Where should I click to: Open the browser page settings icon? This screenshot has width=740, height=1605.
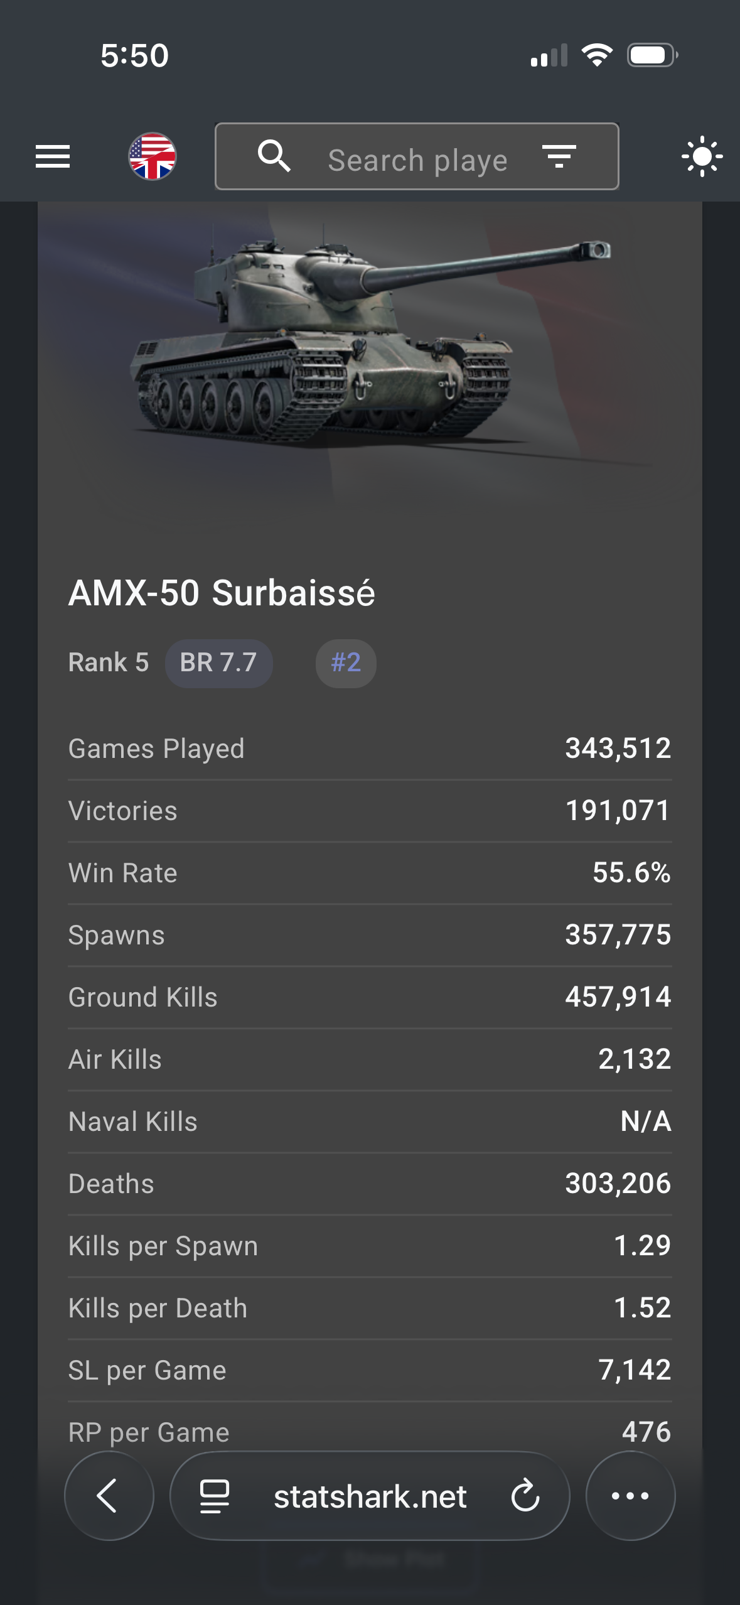[215, 1496]
